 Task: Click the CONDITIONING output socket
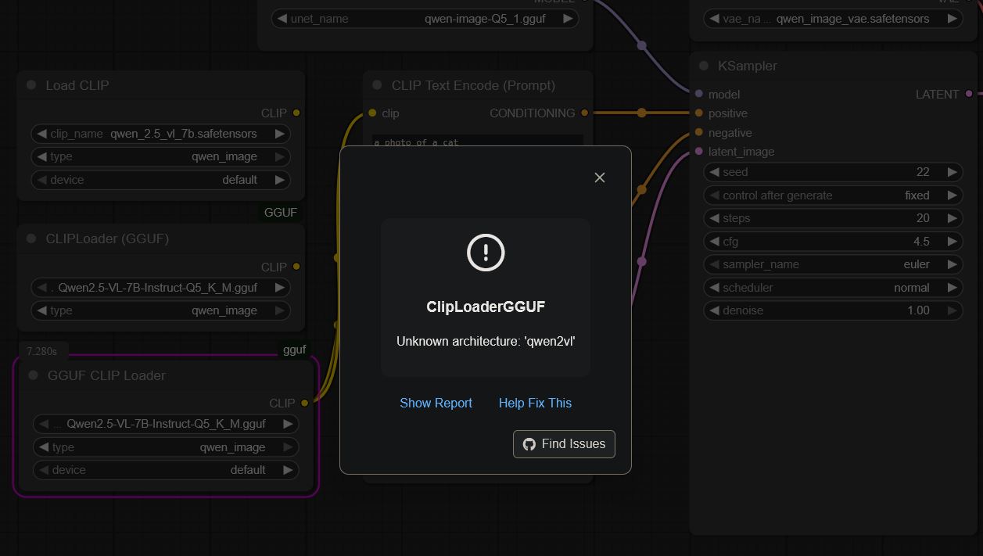(x=584, y=113)
